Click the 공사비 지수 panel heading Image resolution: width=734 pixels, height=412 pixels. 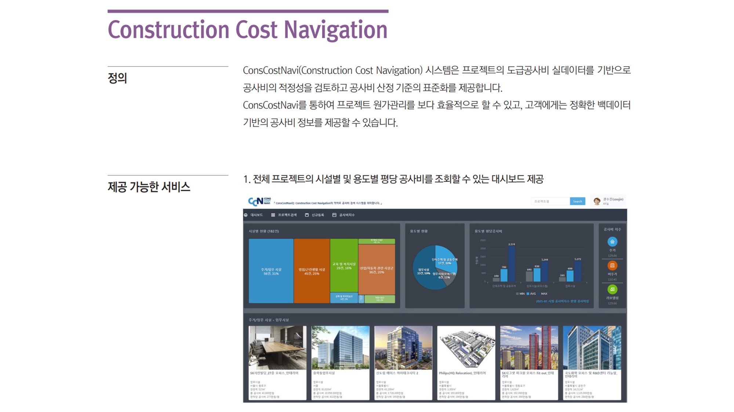pos(612,229)
